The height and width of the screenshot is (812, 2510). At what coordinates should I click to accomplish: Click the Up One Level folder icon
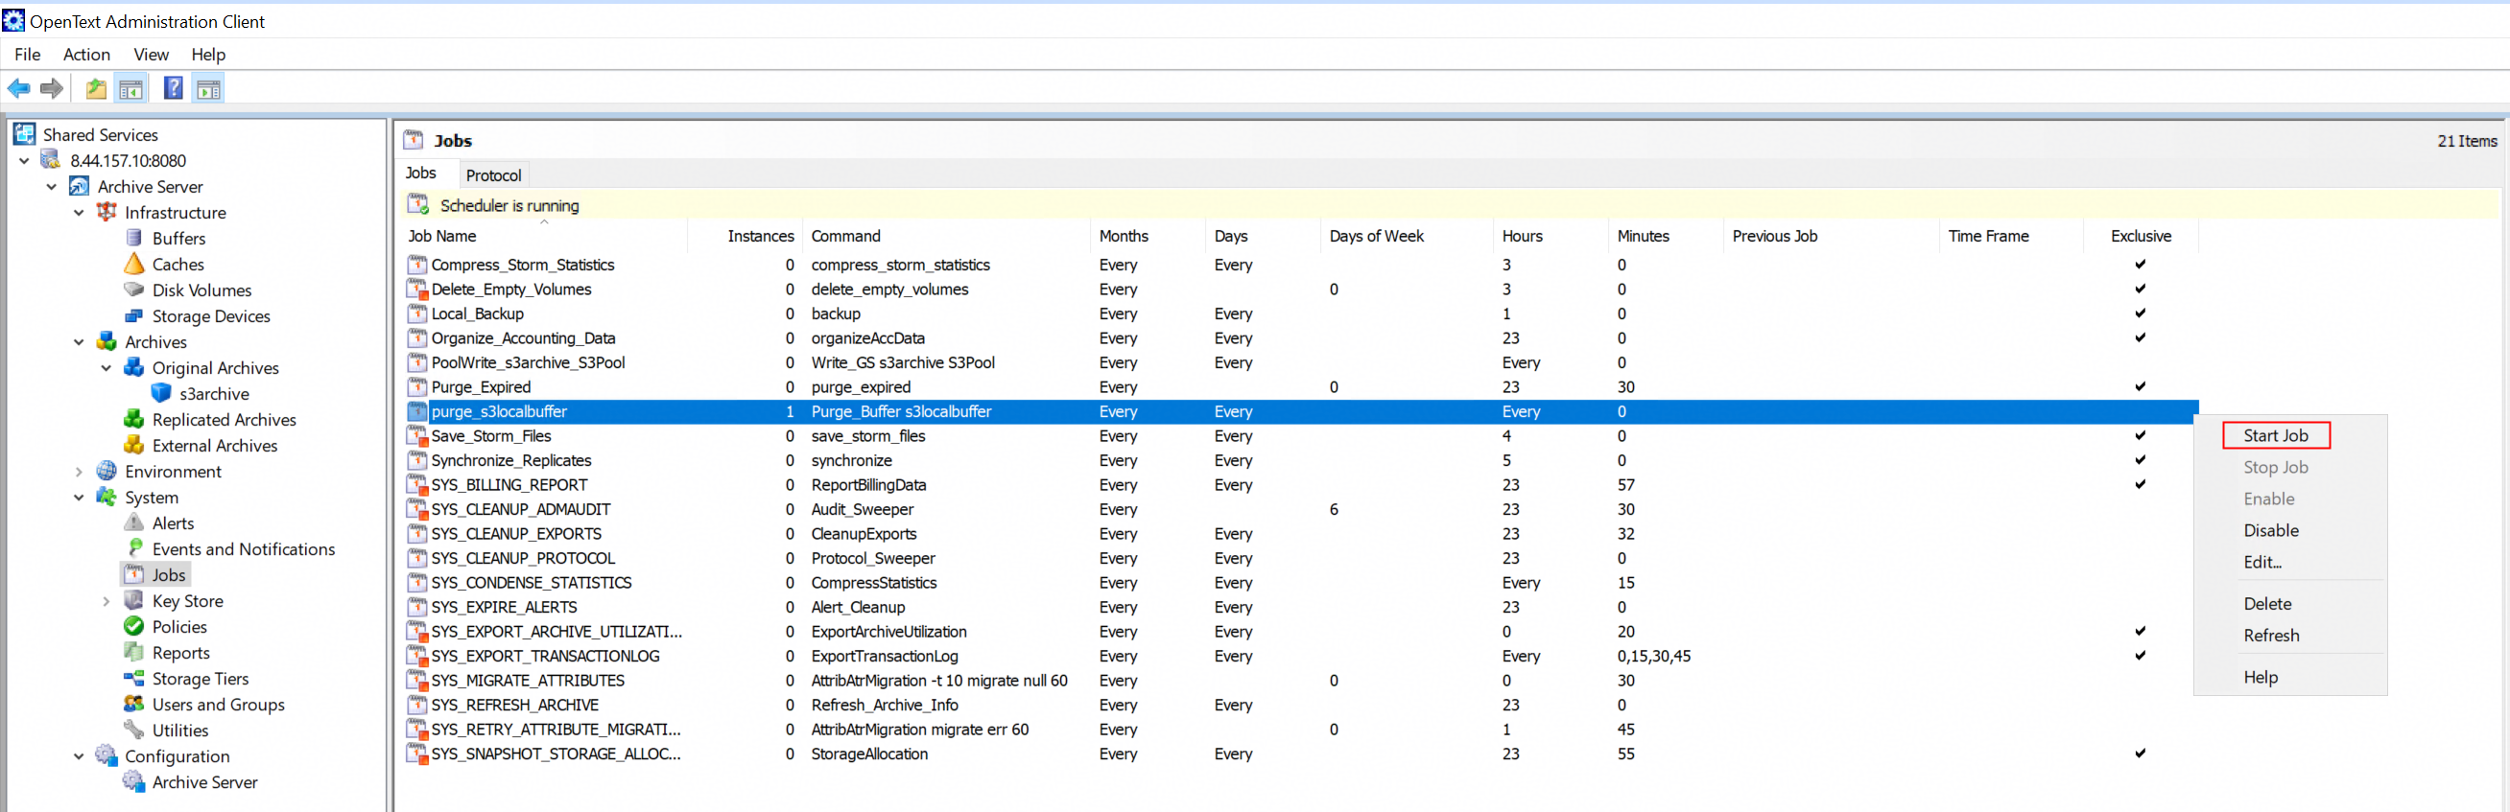[96, 89]
